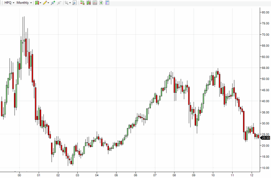The height and width of the screenshot is (178, 271).
Task: Click the 08 year label on time axis
Action: point(174,175)
